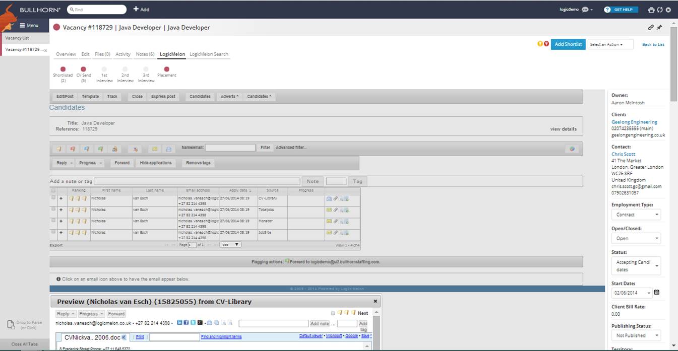
Task: Click the LinkedIn icon in preview panel
Action: 180,322
